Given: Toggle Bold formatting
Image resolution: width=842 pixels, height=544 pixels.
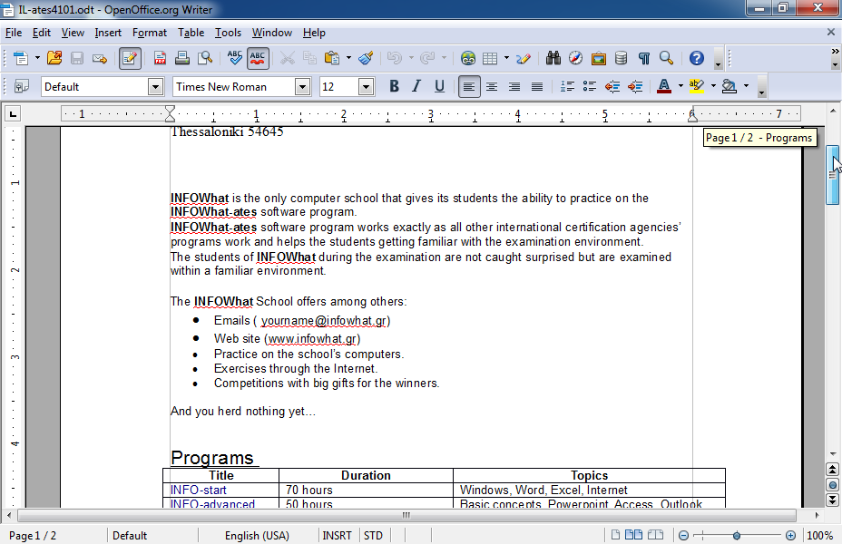Looking at the screenshot, I should [394, 86].
